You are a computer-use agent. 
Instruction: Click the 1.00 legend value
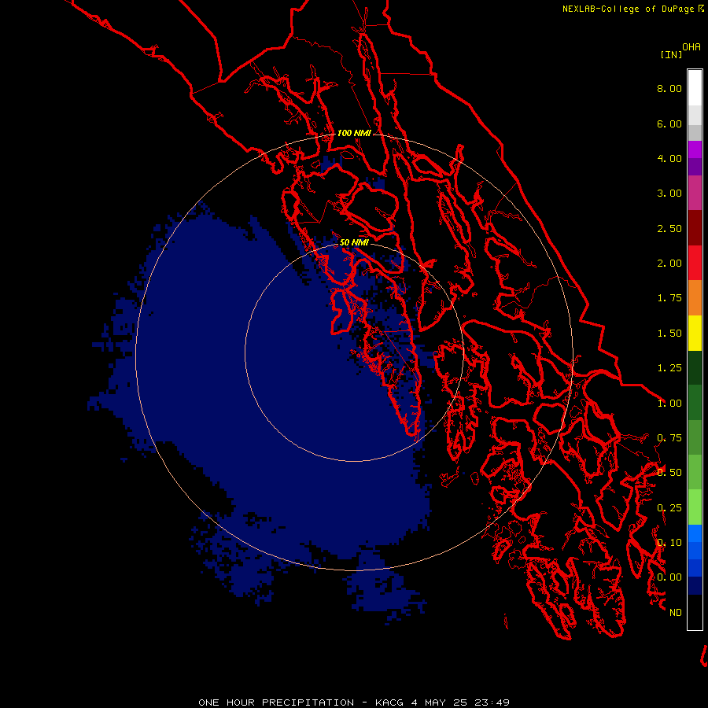(x=669, y=404)
